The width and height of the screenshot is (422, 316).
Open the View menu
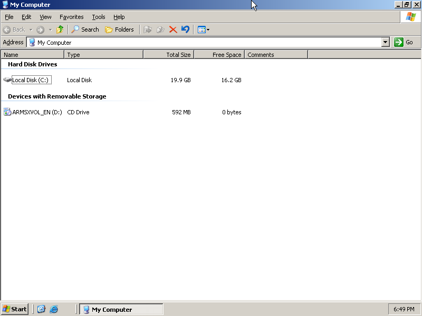[45, 17]
